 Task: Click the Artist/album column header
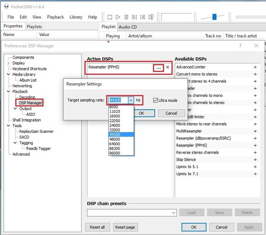(x=140, y=36)
